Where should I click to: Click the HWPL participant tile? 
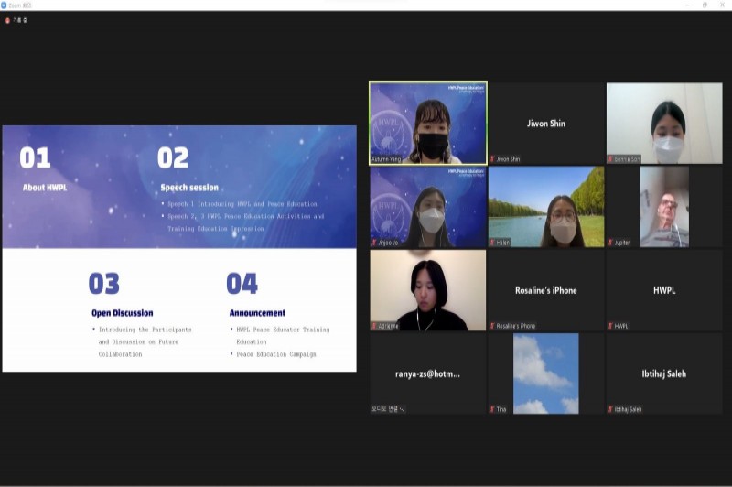point(664,289)
